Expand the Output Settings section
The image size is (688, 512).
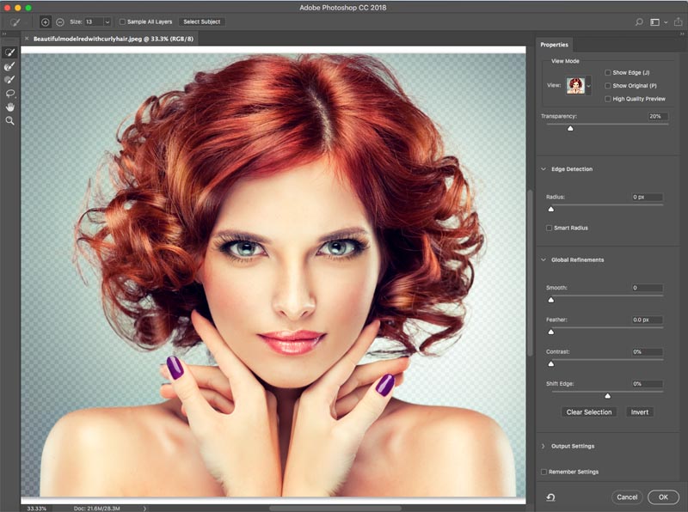pyautogui.click(x=544, y=446)
